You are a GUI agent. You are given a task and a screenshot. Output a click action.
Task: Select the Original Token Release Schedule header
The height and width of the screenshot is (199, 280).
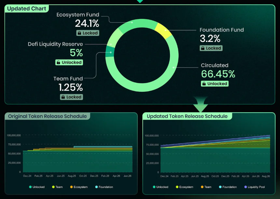(x=47, y=116)
